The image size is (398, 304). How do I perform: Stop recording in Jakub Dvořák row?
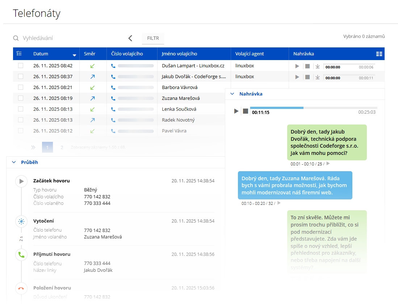307,77
